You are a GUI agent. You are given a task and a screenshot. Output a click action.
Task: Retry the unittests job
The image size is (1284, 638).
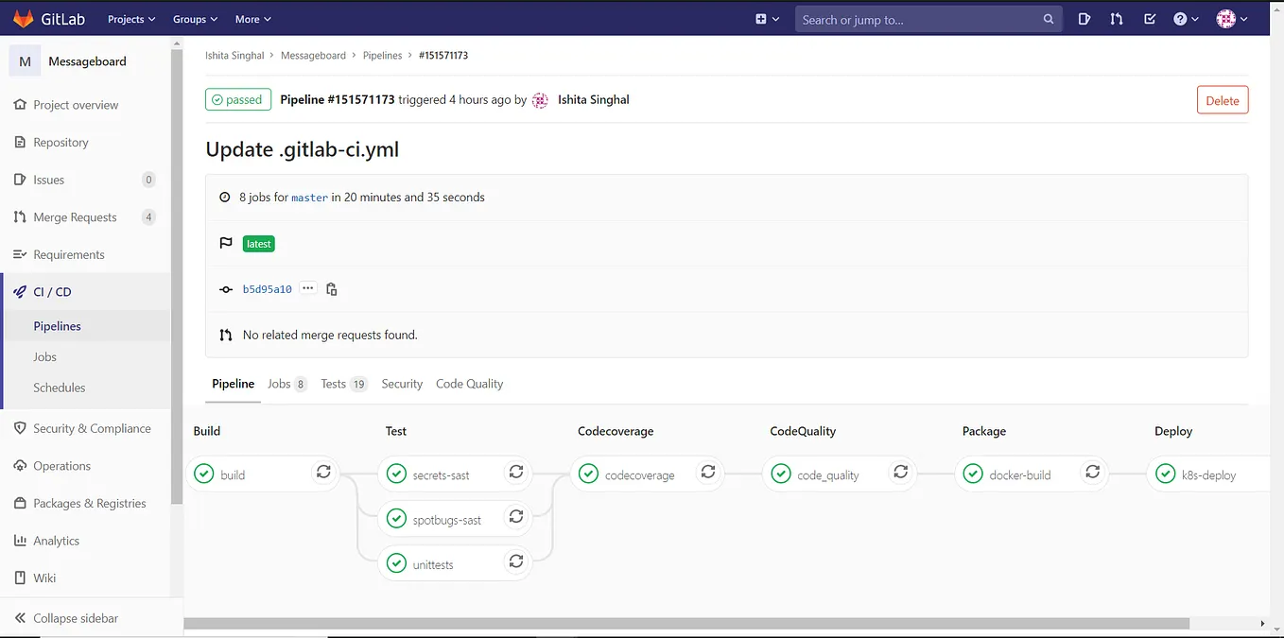(x=516, y=561)
